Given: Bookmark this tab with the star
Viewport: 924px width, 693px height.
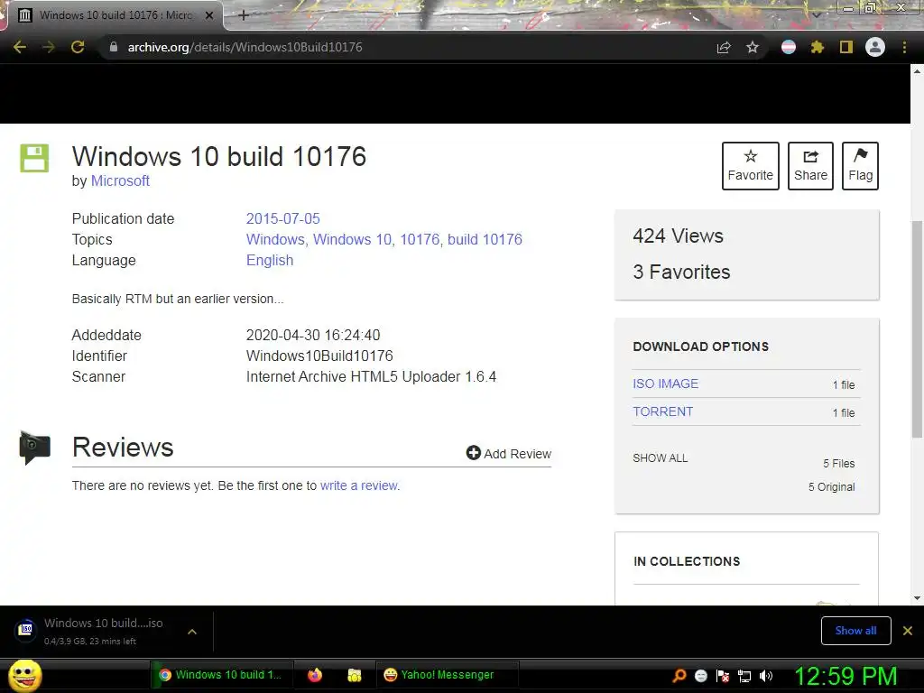Looking at the screenshot, I should pos(753,47).
